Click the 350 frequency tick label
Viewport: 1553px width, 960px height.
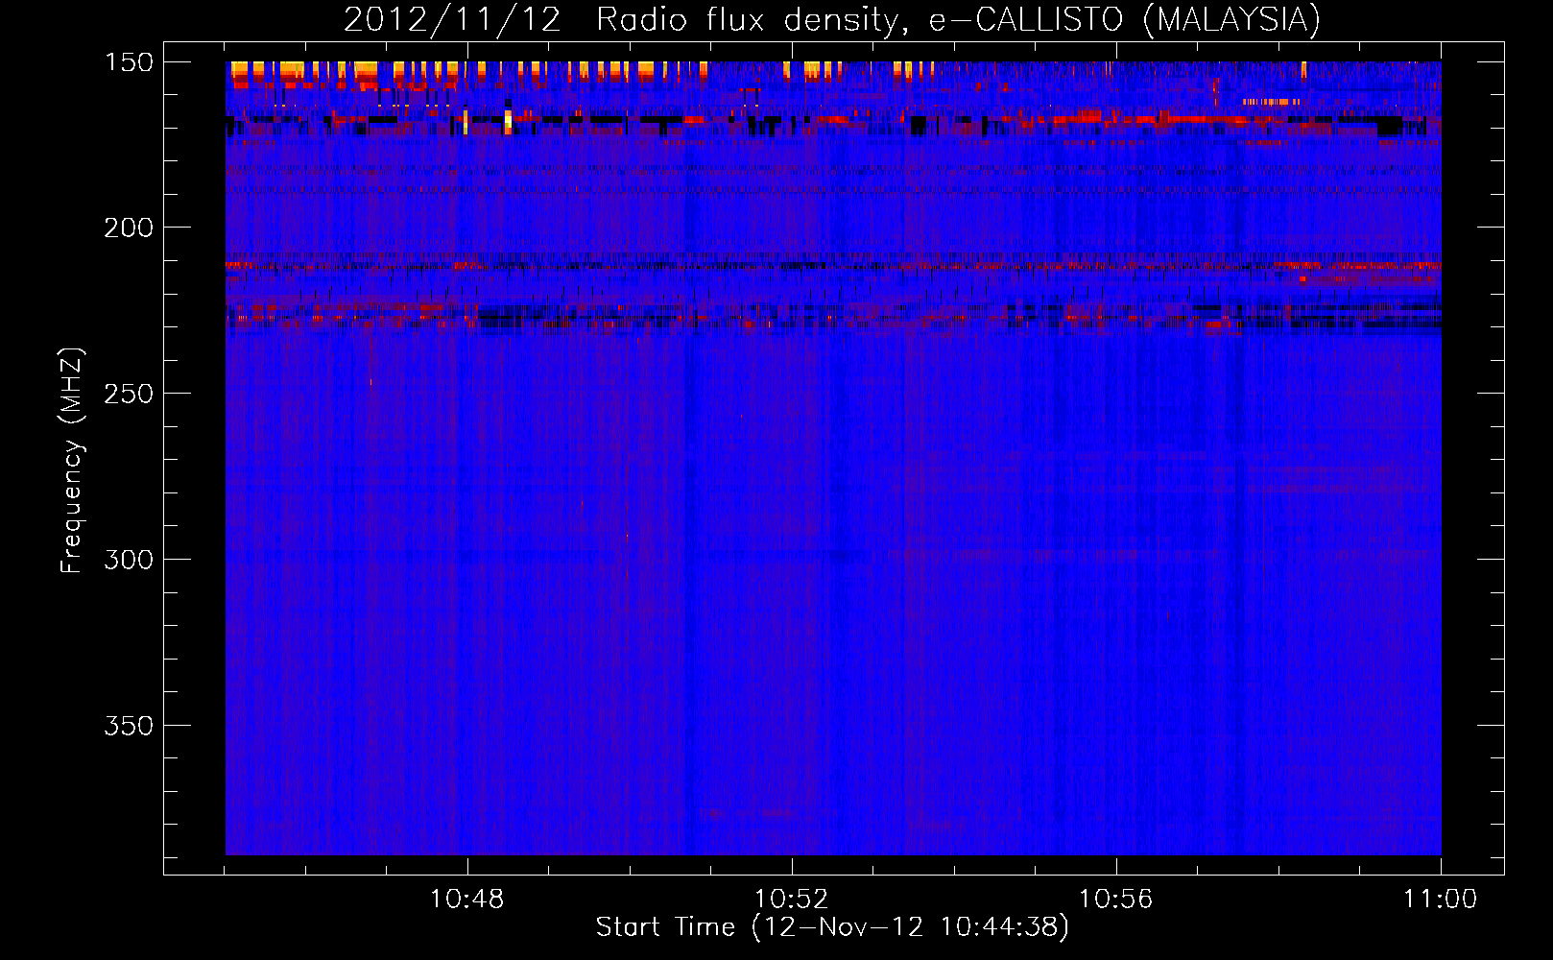[x=129, y=726]
